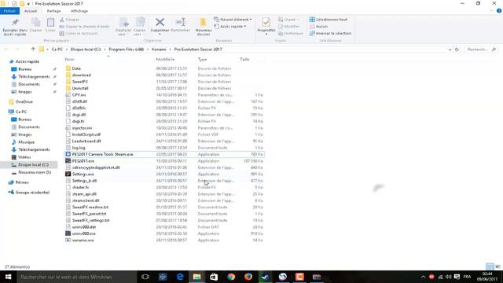Click Couper scissors icon

62,20
